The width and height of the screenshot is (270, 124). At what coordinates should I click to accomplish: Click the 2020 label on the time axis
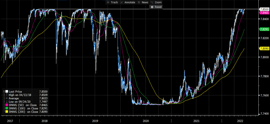tap(145, 121)
